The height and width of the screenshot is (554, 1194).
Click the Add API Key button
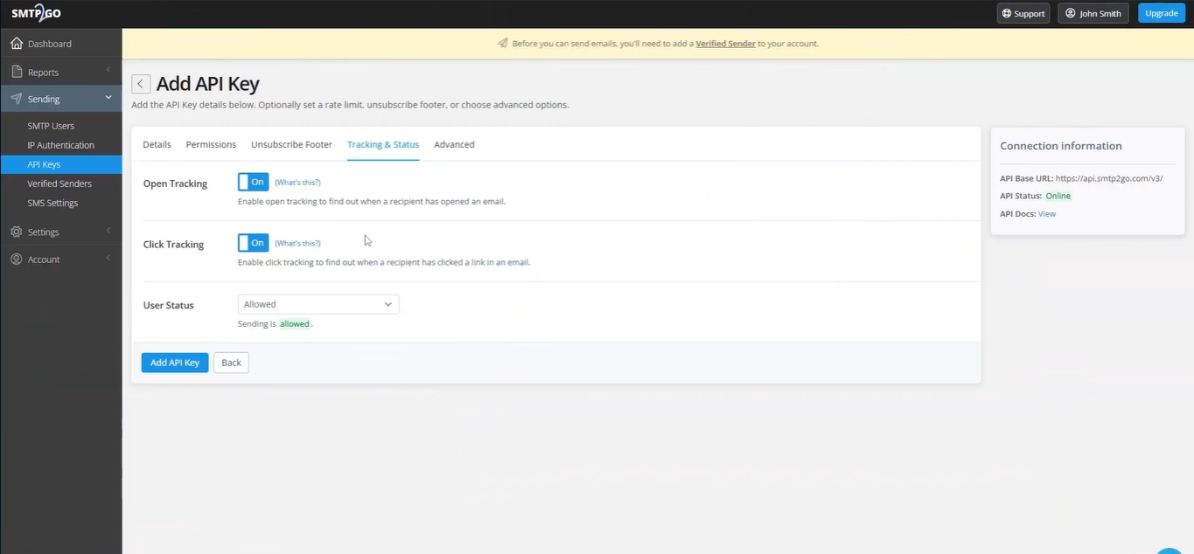[174, 362]
